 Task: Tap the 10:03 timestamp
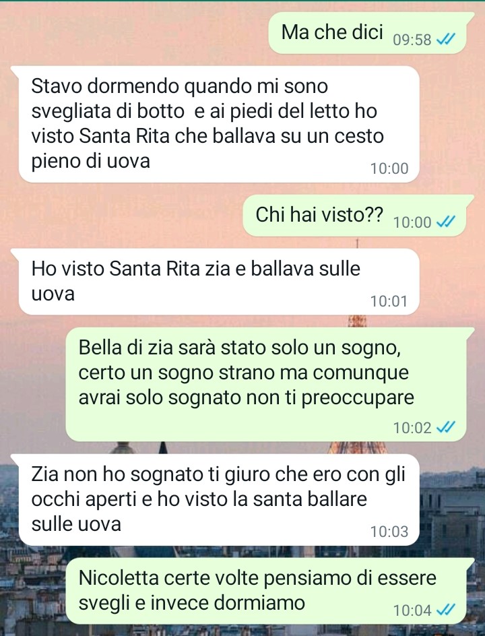(389, 532)
